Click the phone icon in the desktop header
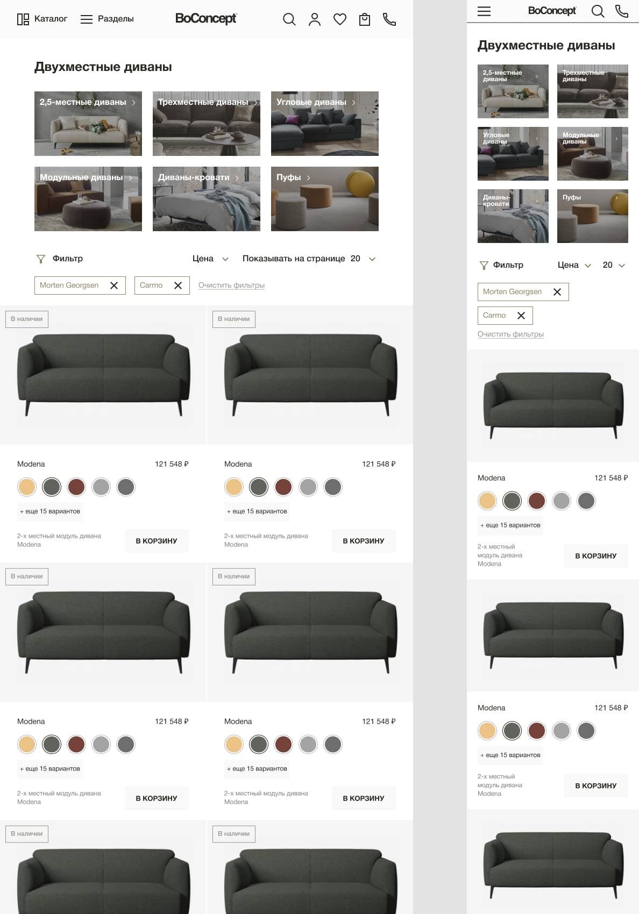The height and width of the screenshot is (914, 639). click(x=389, y=20)
